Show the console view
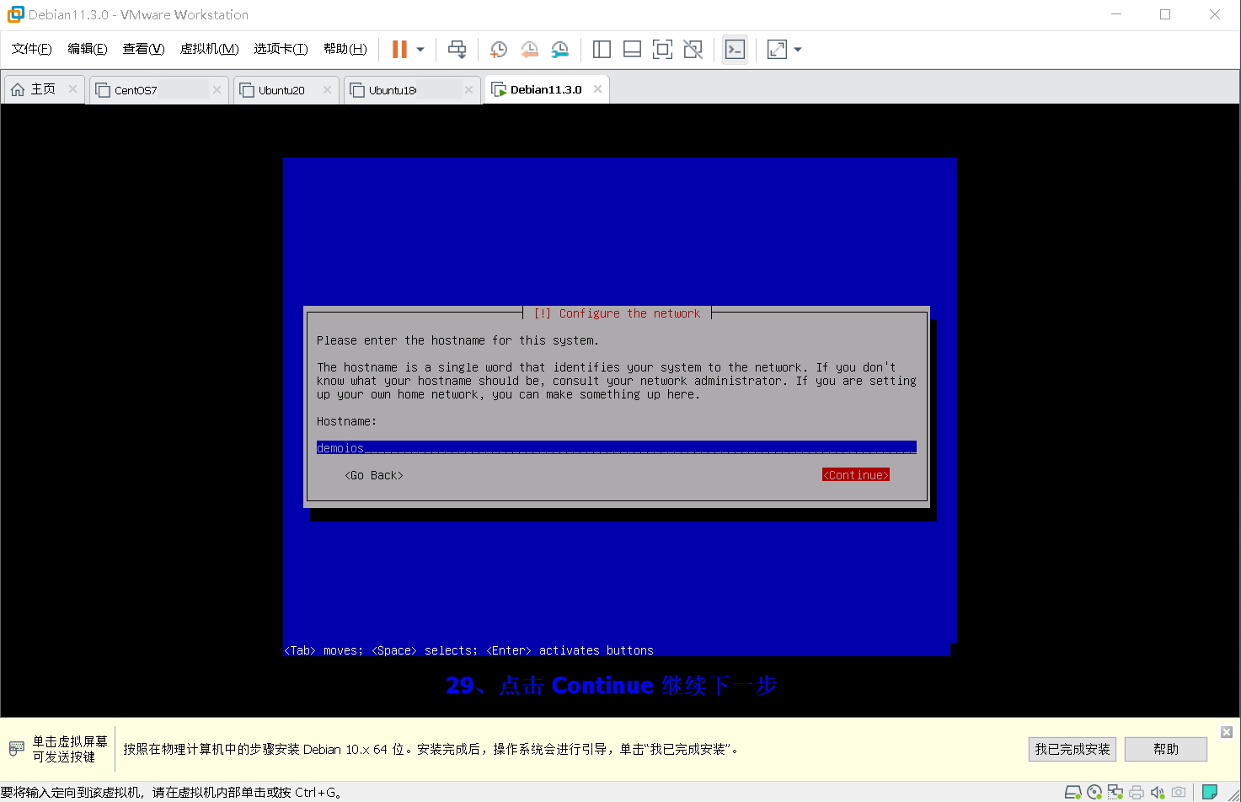Screen dimensions: 1241x802 pos(735,50)
